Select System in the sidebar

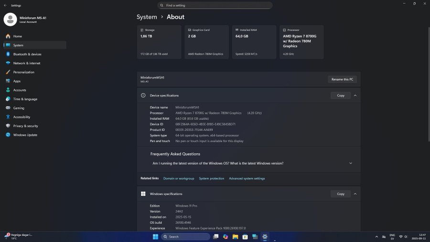pyautogui.click(x=35, y=45)
